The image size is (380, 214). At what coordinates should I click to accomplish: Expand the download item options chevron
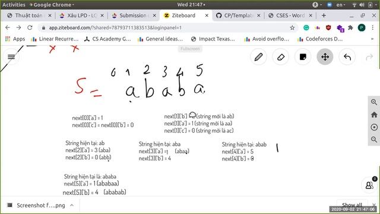tap(72, 206)
